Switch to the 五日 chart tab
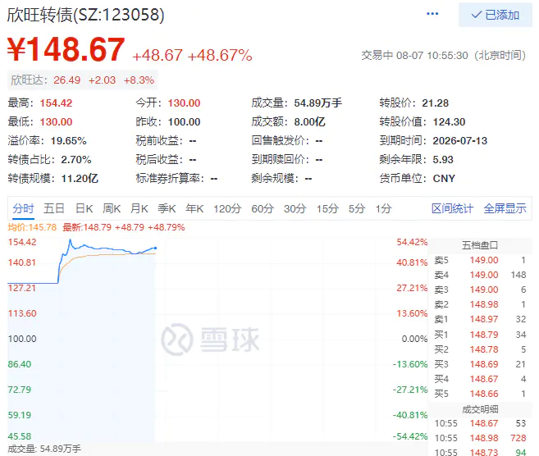 click(x=54, y=208)
